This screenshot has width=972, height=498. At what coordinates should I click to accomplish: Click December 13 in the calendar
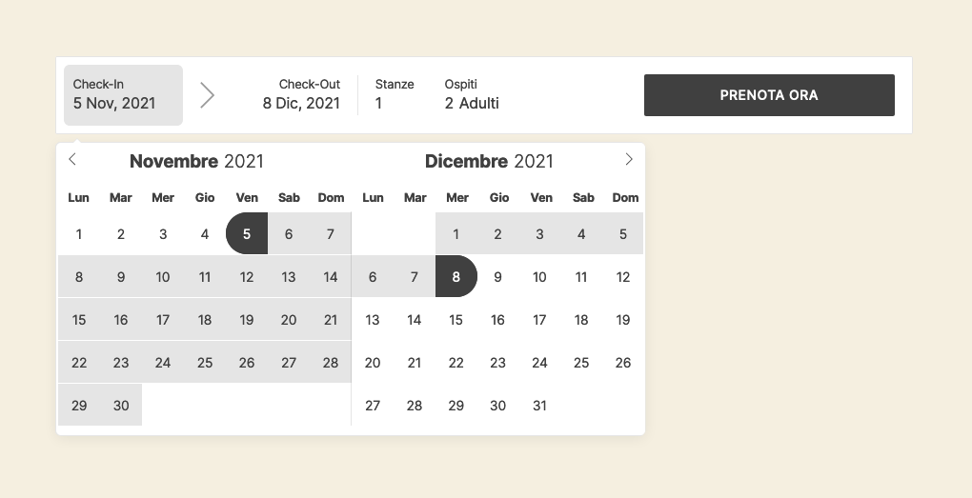(x=373, y=320)
